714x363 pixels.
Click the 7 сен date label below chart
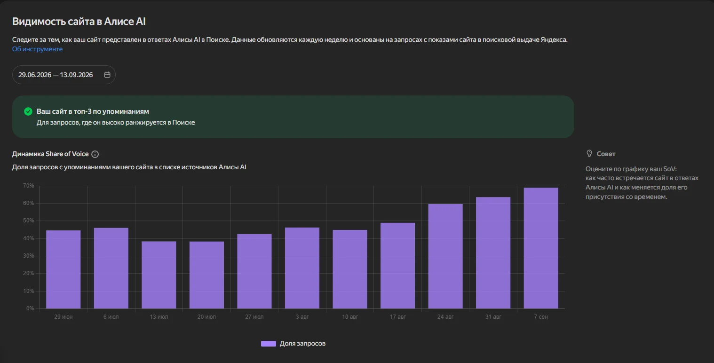(541, 317)
